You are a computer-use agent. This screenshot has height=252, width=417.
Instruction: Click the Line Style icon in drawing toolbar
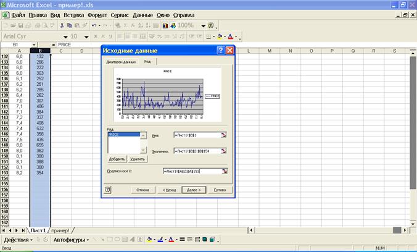182,240
